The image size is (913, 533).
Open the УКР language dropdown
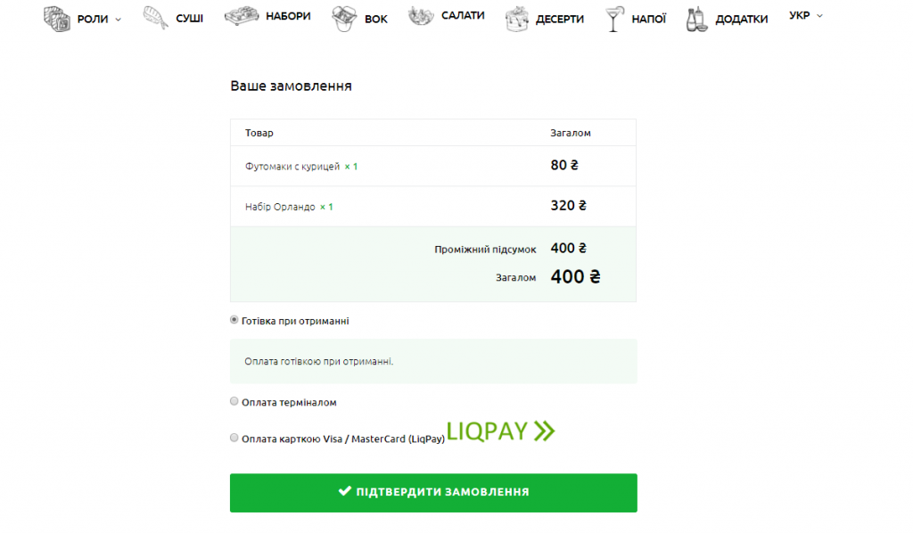pyautogui.click(x=806, y=16)
